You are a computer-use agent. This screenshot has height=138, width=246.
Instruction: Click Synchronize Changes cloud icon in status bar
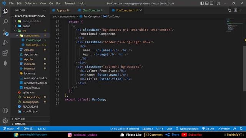[19, 129]
